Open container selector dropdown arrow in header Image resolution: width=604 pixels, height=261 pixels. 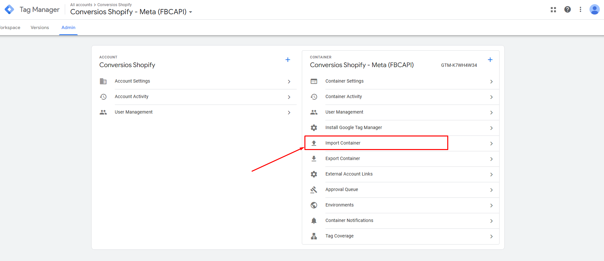[191, 12]
